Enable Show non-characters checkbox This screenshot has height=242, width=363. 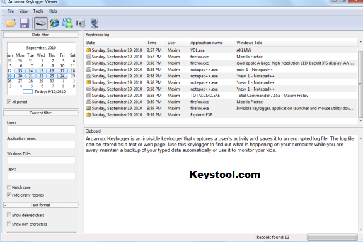[9, 224]
